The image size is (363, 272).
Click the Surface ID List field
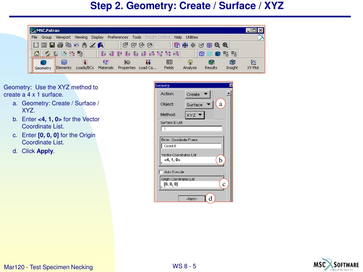point(191,129)
